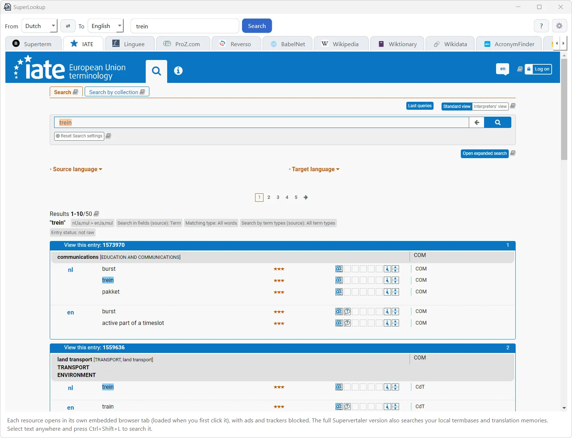Screen dimensions: 572x438
Task: Expand the Source language selector
Action: (77, 169)
